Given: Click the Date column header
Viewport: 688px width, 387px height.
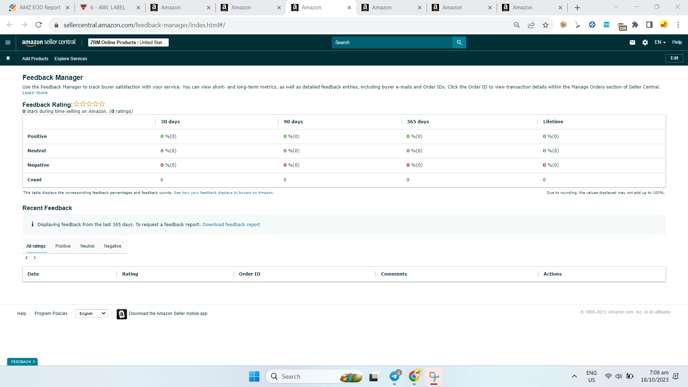Looking at the screenshot, I should tap(33, 274).
